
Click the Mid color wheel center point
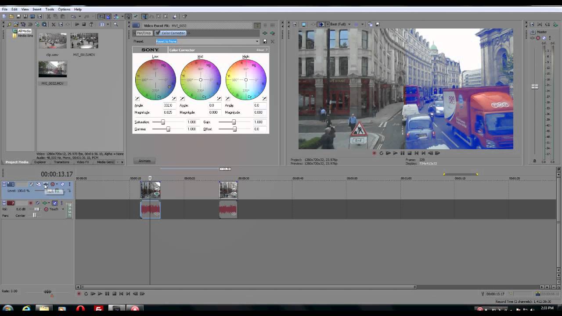coord(201,80)
